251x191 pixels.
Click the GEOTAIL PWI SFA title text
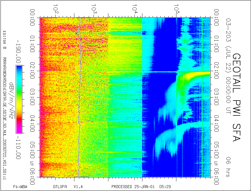237,97
